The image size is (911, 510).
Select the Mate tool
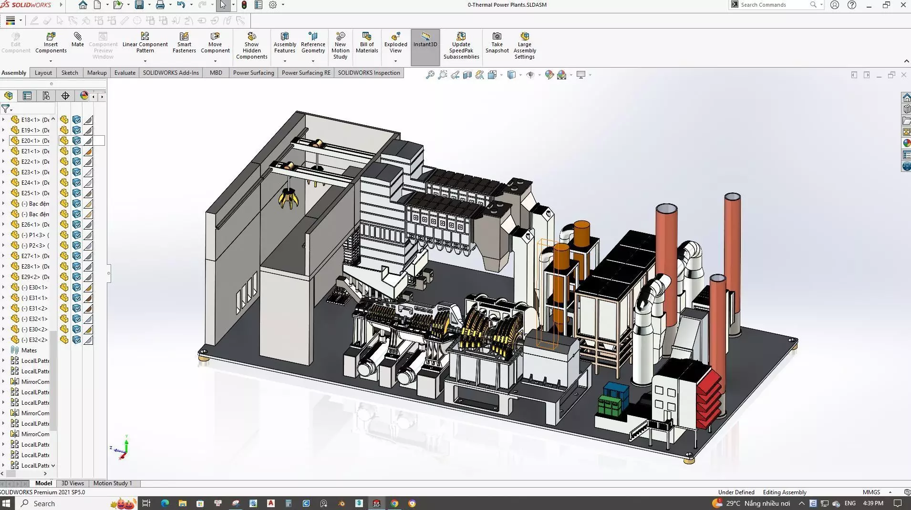click(78, 40)
